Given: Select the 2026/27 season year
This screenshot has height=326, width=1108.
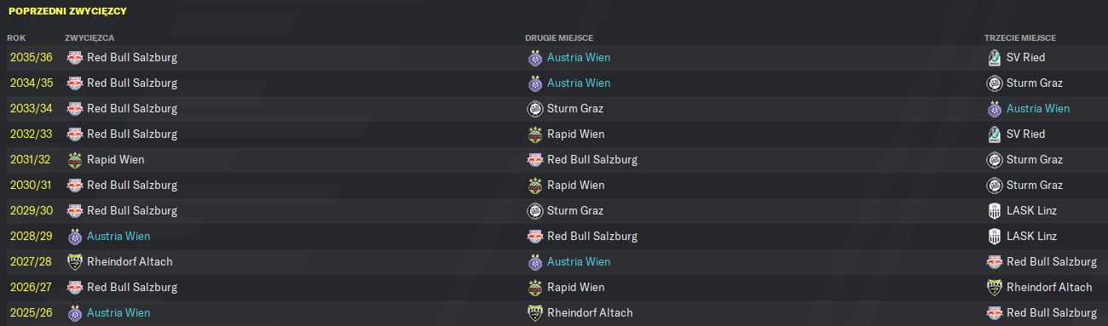Looking at the screenshot, I should tap(30, 288).
